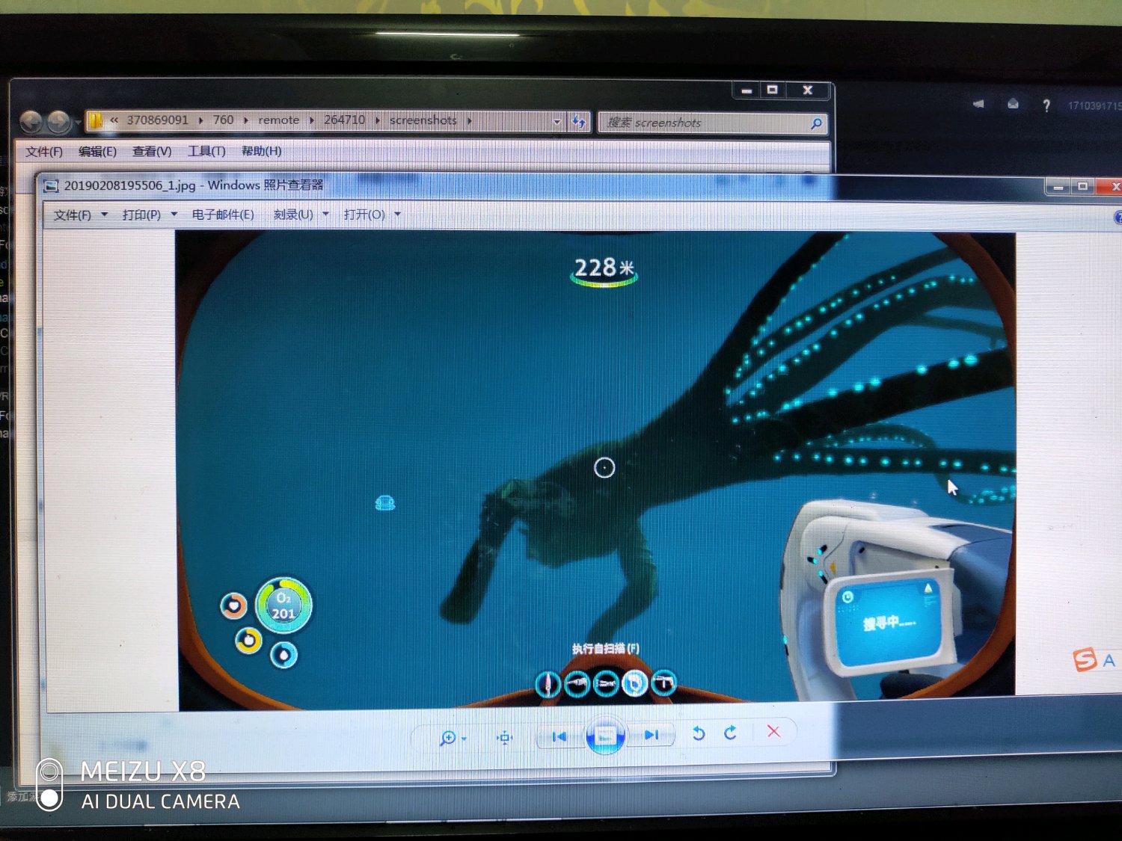Minimize the Photo Viewer window
This screenshot has height=841, width=1122.
(x=1058, y=187)
